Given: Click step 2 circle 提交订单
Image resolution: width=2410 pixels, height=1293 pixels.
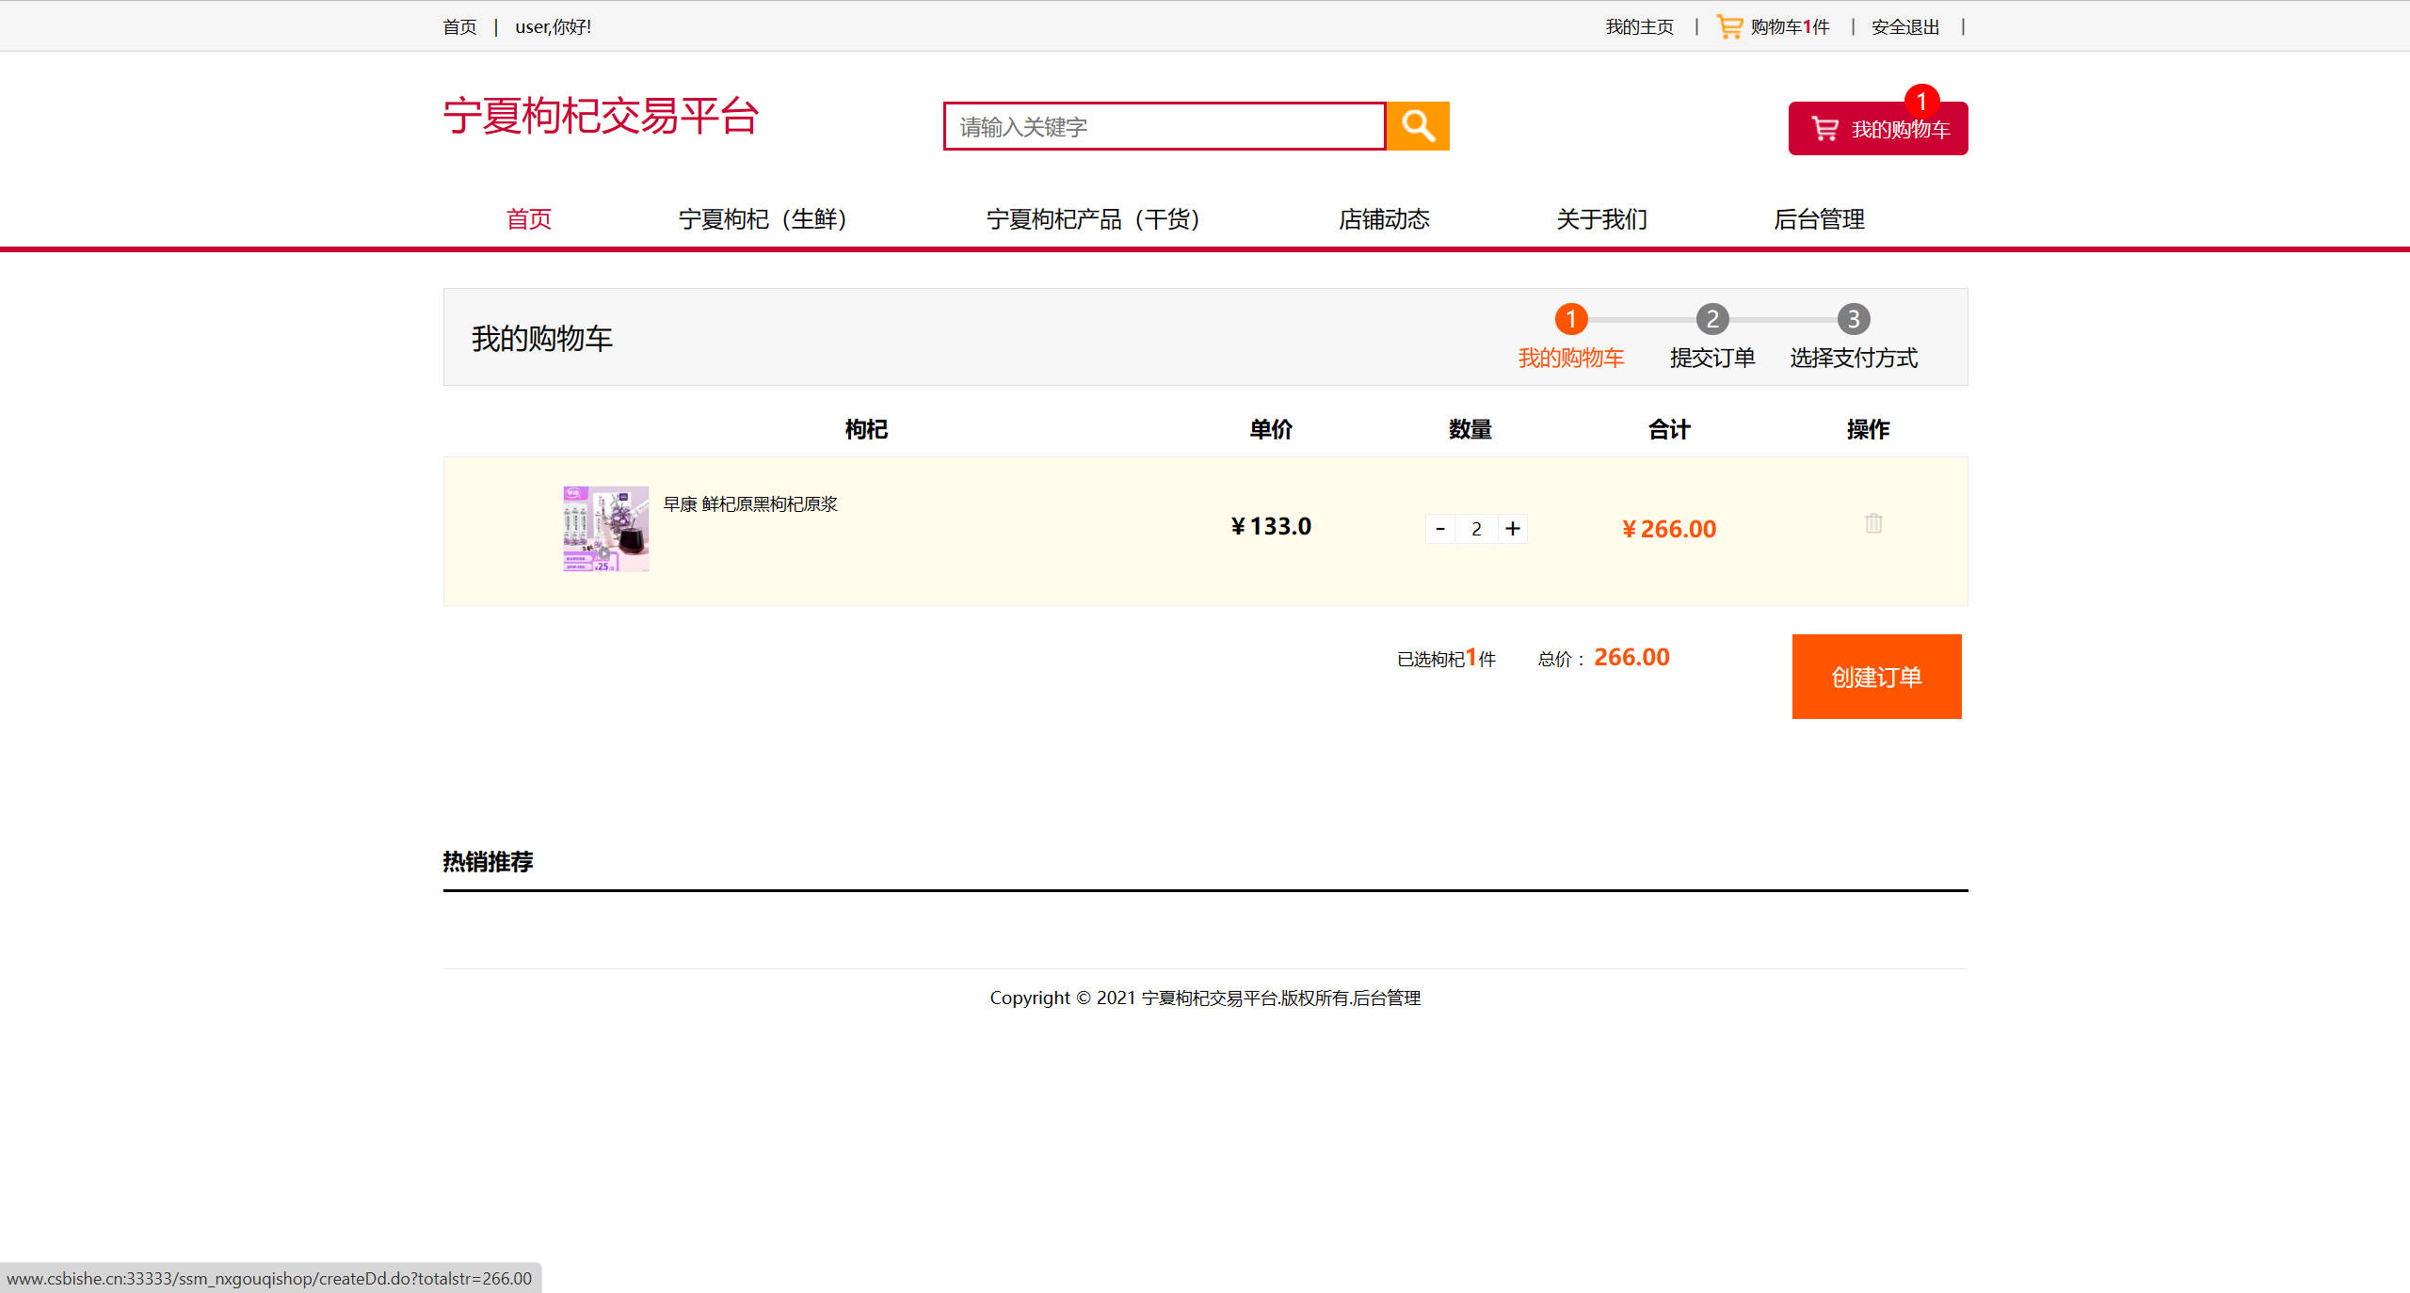Looking at the screenshot, I should 1712,319.
